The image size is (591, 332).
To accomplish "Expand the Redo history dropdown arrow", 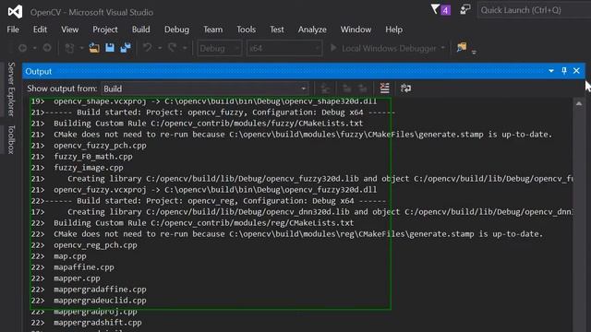I will click(x=185, y=48).
